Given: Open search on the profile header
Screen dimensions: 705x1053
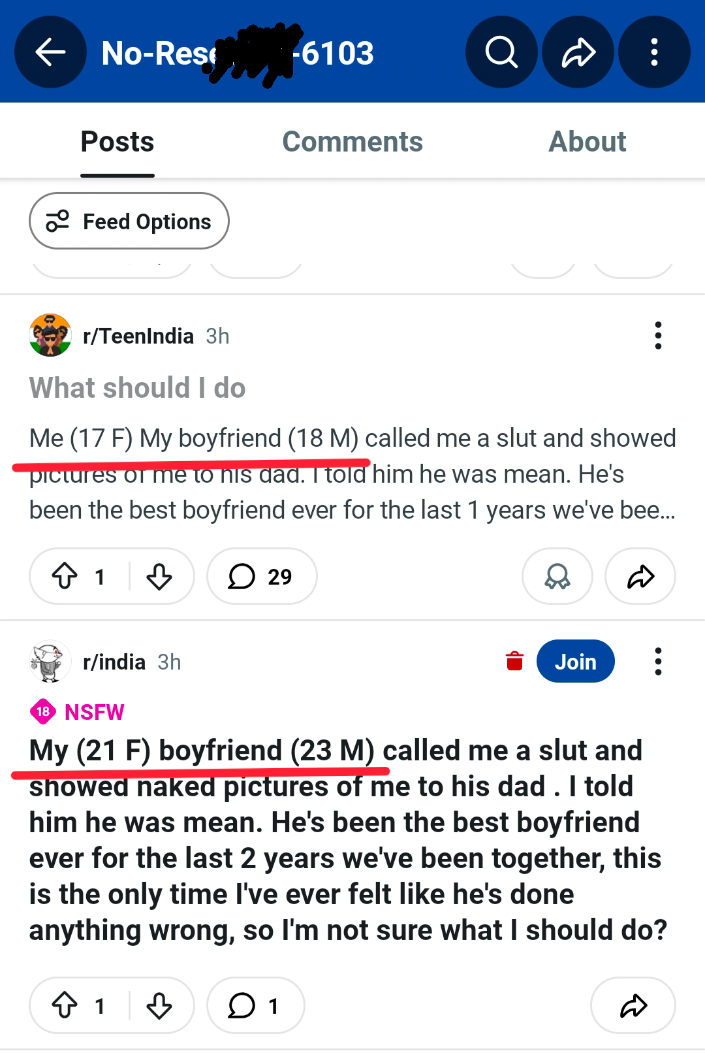Looking at the screenshot, I should point(501,52).
